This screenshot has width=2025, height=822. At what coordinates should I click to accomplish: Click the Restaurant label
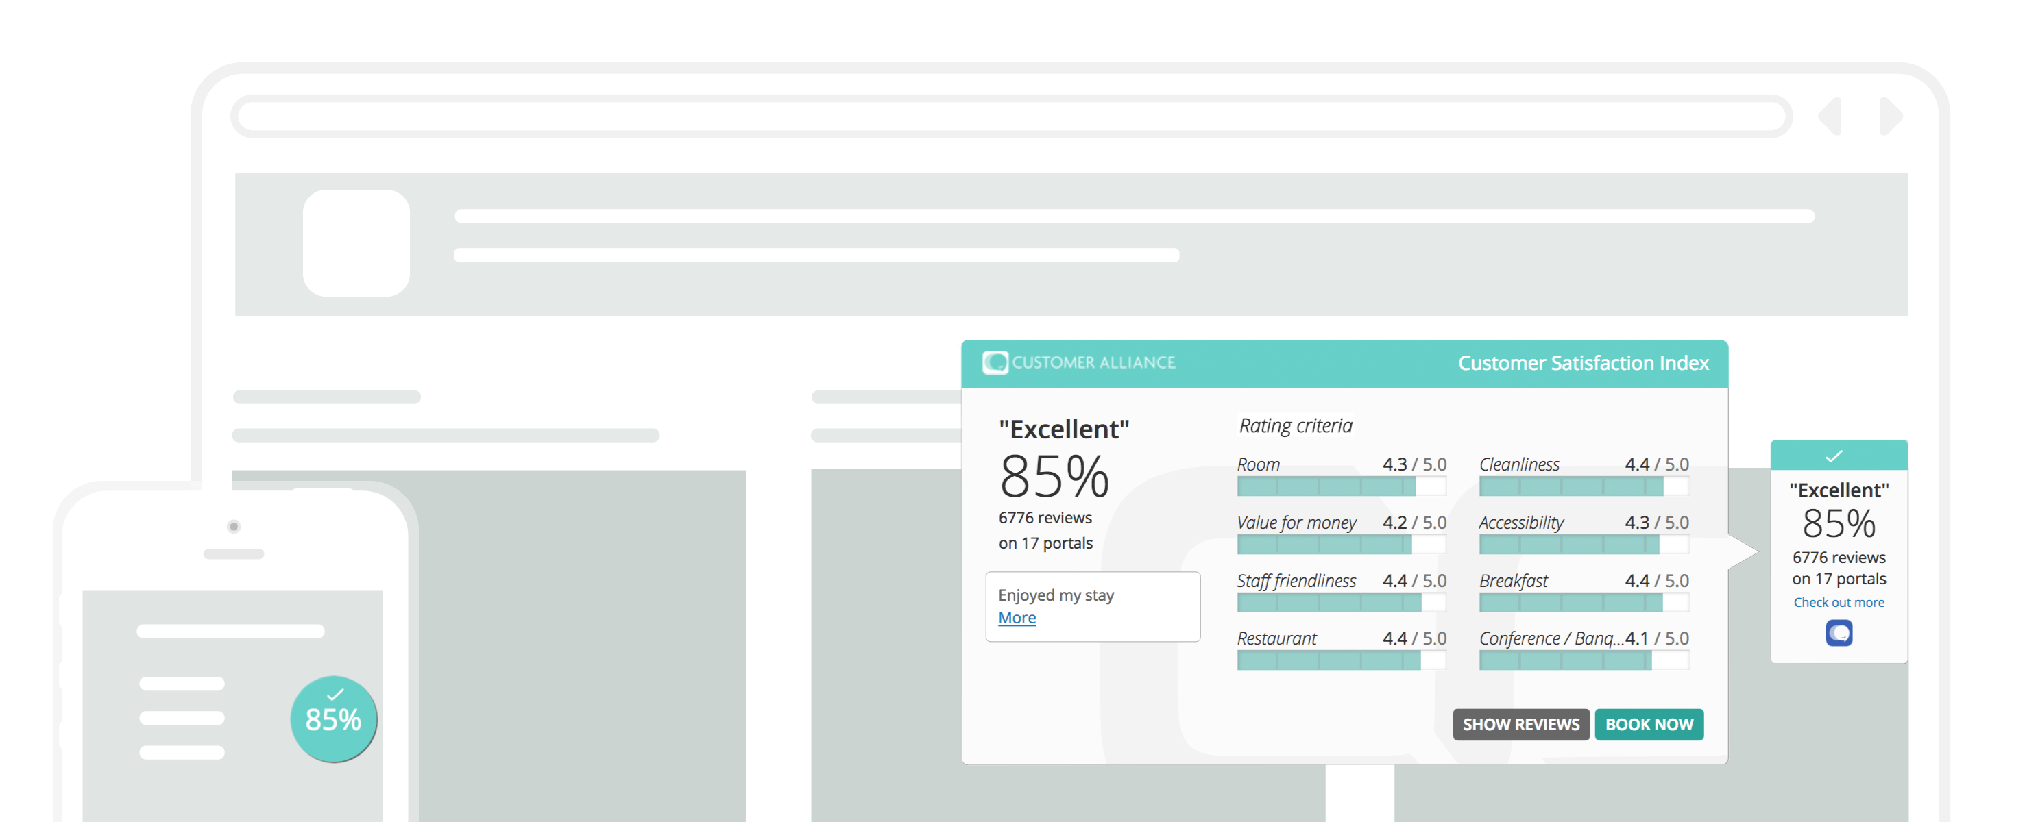pyautogui.click(x=1276, y=638)
